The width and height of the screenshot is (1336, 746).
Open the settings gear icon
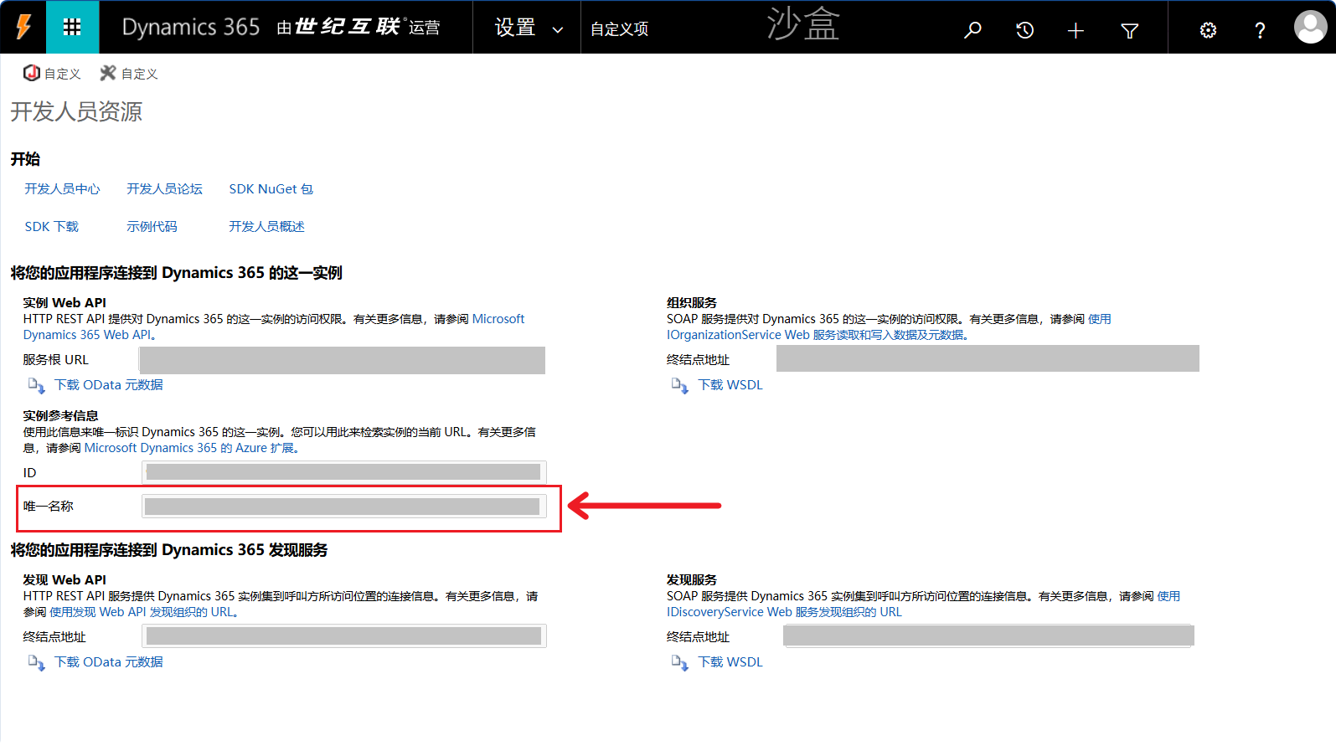click(1208, 30)
